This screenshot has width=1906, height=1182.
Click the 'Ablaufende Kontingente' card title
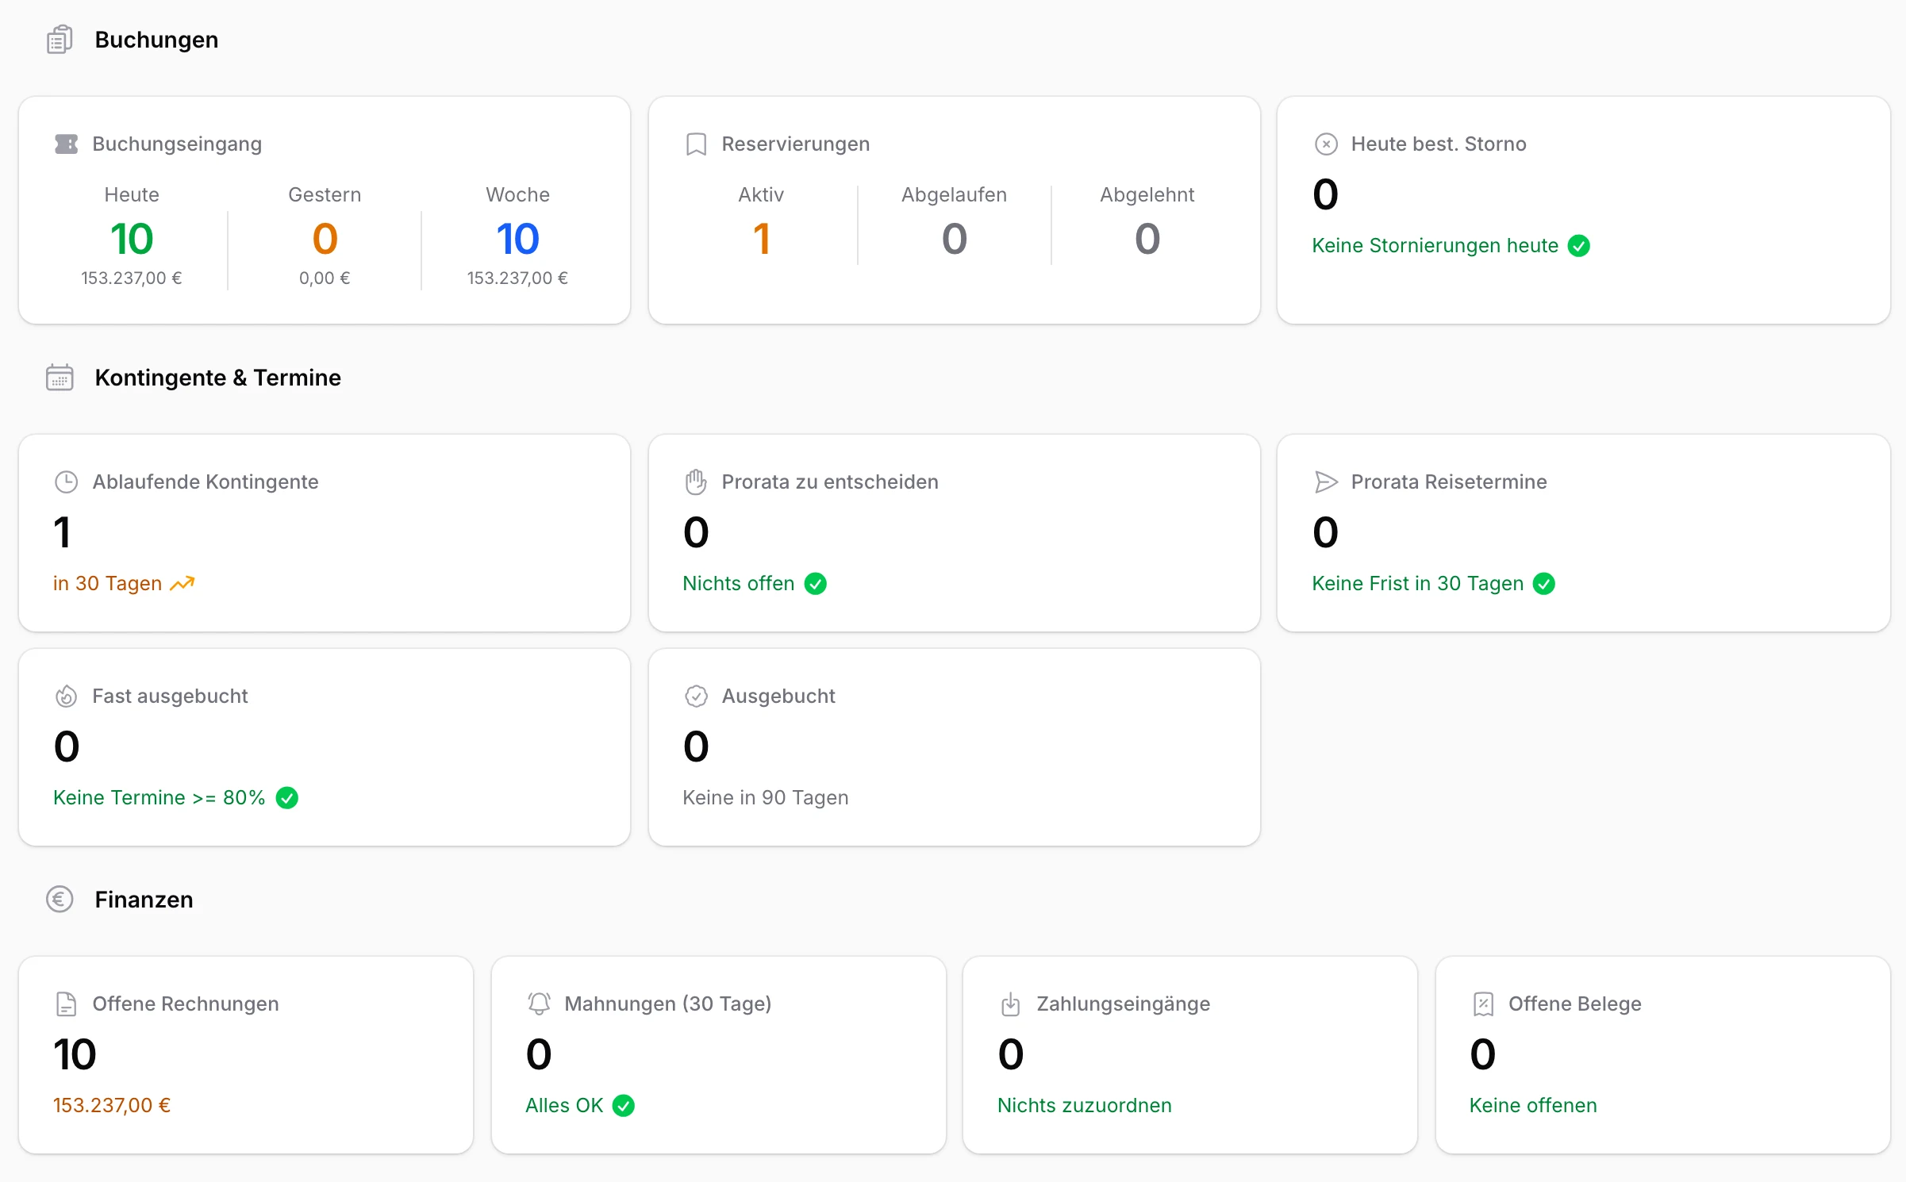[x=206, y=482]
